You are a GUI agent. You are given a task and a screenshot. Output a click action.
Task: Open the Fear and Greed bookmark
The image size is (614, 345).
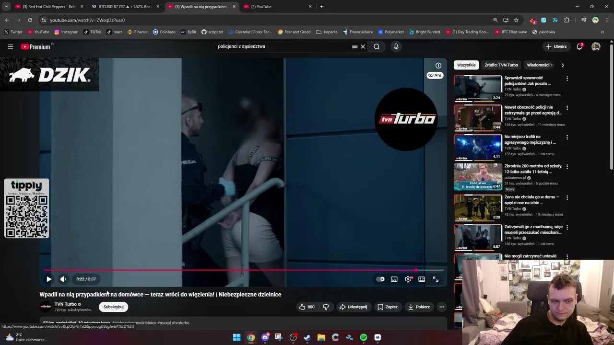tap(294, 32)
